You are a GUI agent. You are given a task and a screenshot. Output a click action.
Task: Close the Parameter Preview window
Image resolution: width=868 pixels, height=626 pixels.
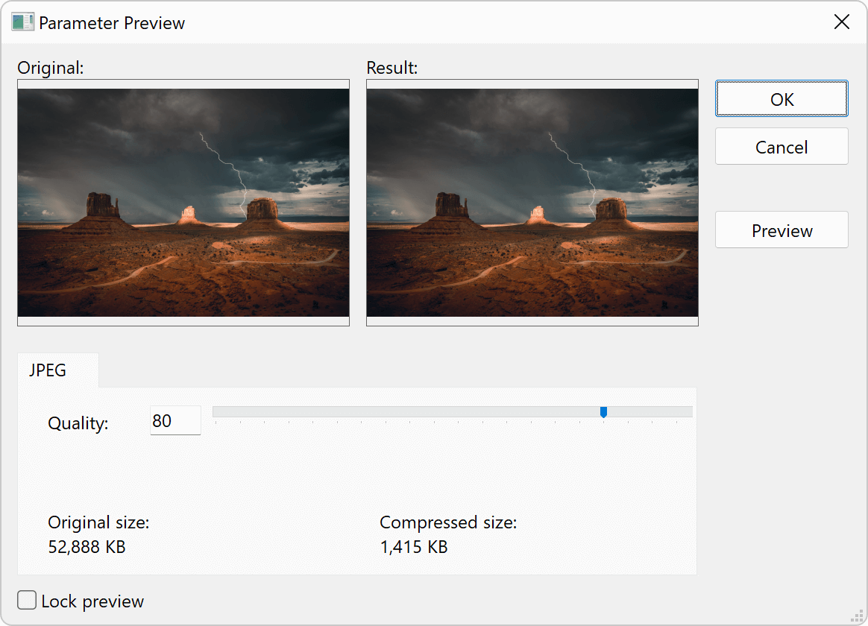(841, 22)
